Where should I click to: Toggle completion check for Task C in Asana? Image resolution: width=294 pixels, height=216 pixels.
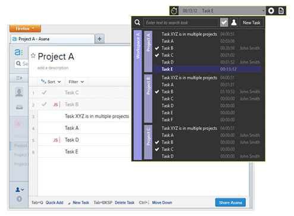(44, 92)
